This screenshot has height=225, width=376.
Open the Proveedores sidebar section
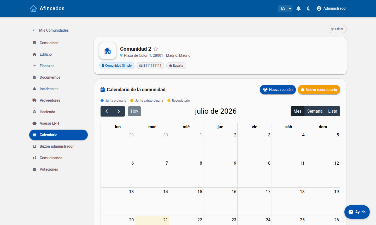pyautogui.click(x=58, y=100)
